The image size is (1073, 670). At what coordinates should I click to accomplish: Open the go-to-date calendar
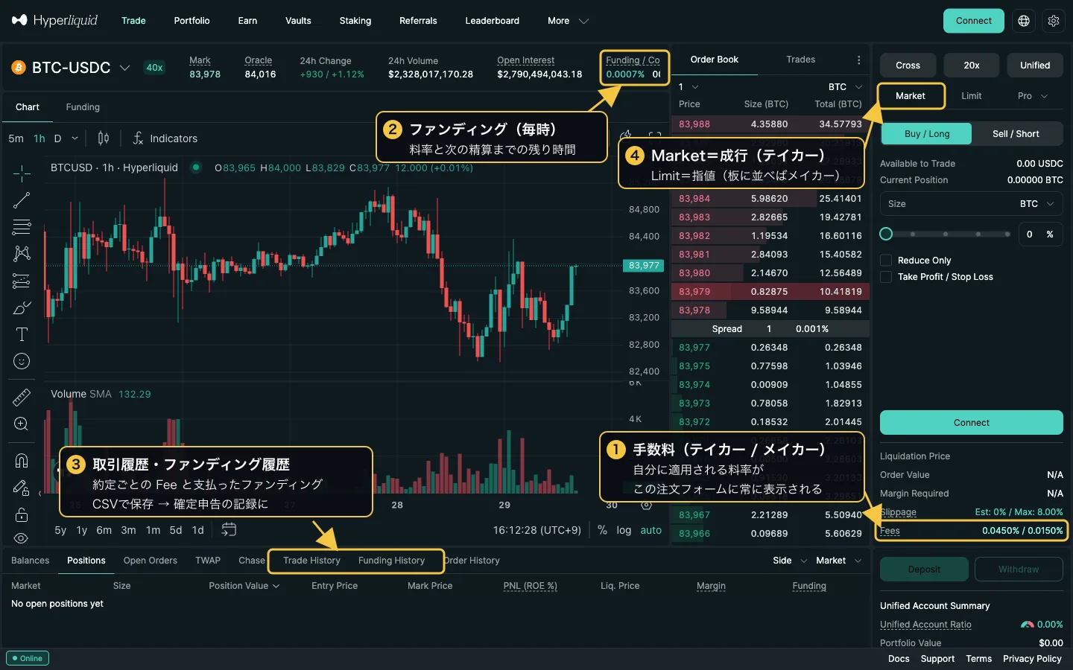coord(229,529)
